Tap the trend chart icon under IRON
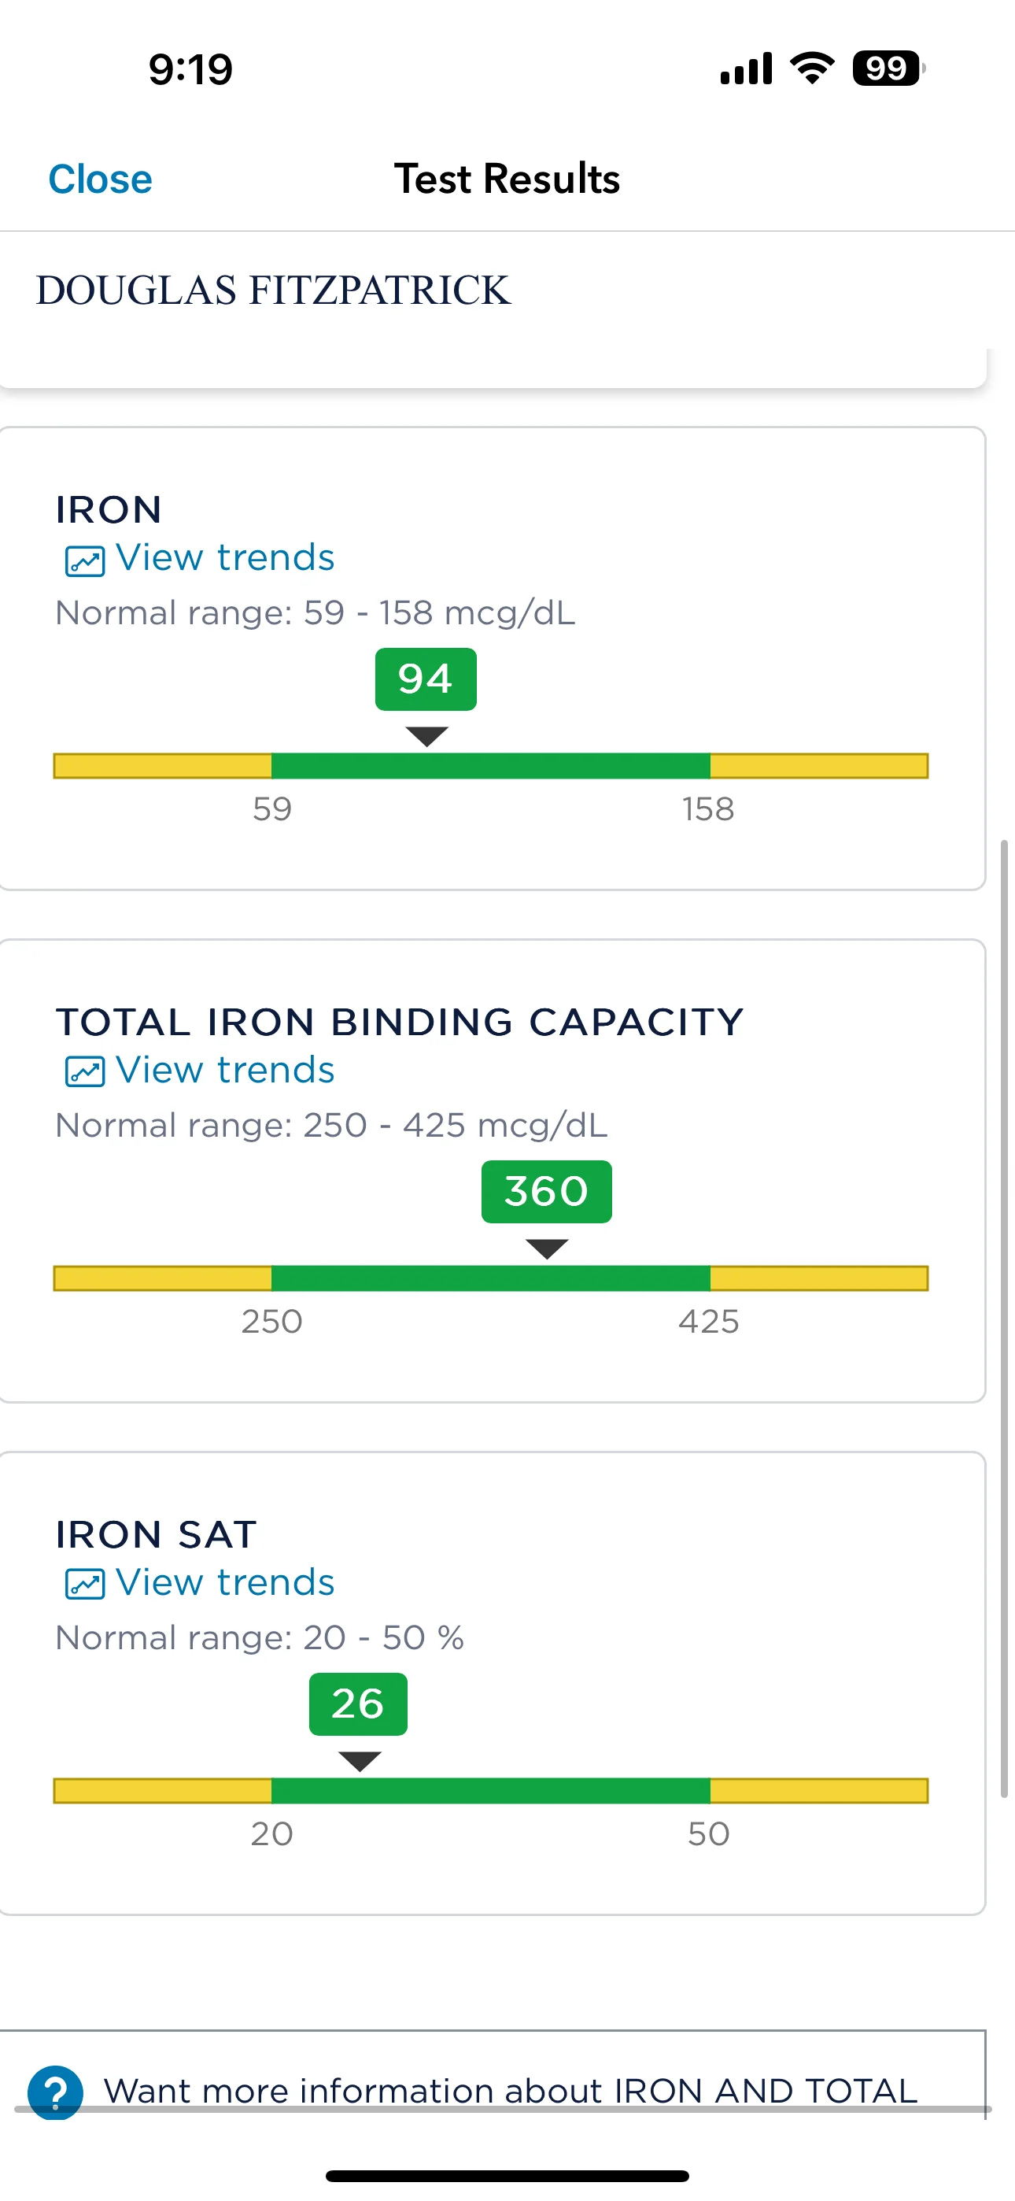Screen dimensions: 1015x2201 (85, 560)
